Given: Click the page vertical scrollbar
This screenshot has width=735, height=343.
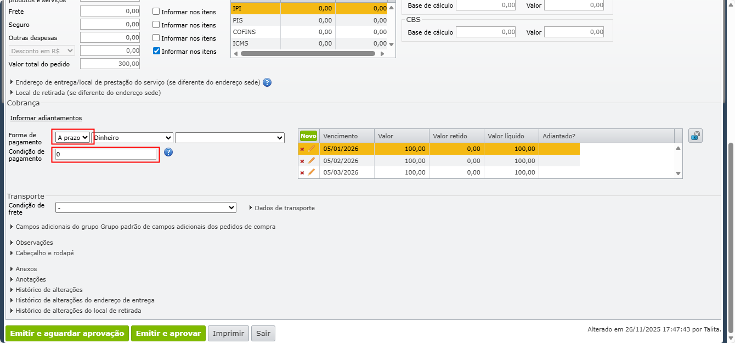Looking at the screenshot, I should [730, 237].
